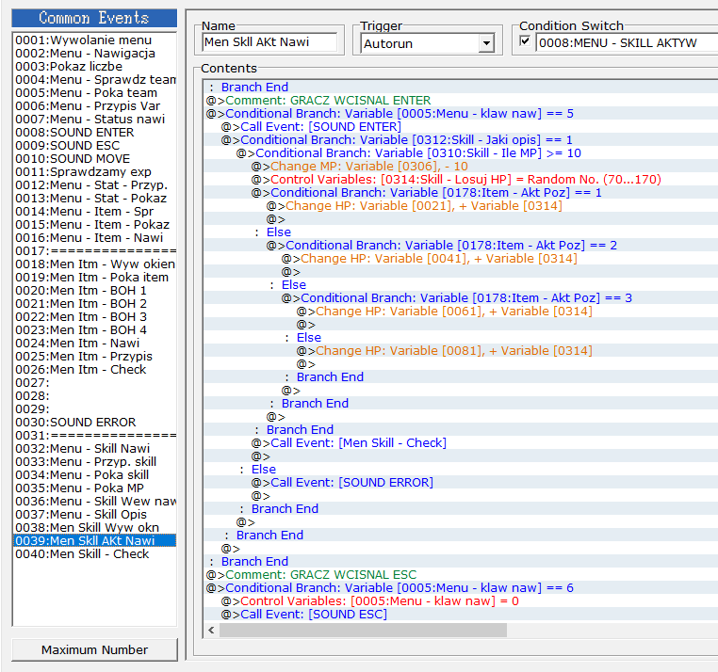Select common event 0025:Men Itm - Przypis
This screenshot has width=718, height=672.
tap(94, 357)
